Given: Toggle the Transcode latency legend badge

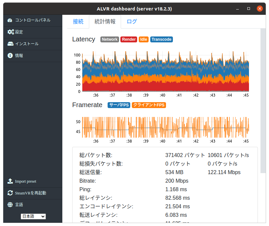Looking at the screenshot, I should pyautogui.click(x=161, y=39).
